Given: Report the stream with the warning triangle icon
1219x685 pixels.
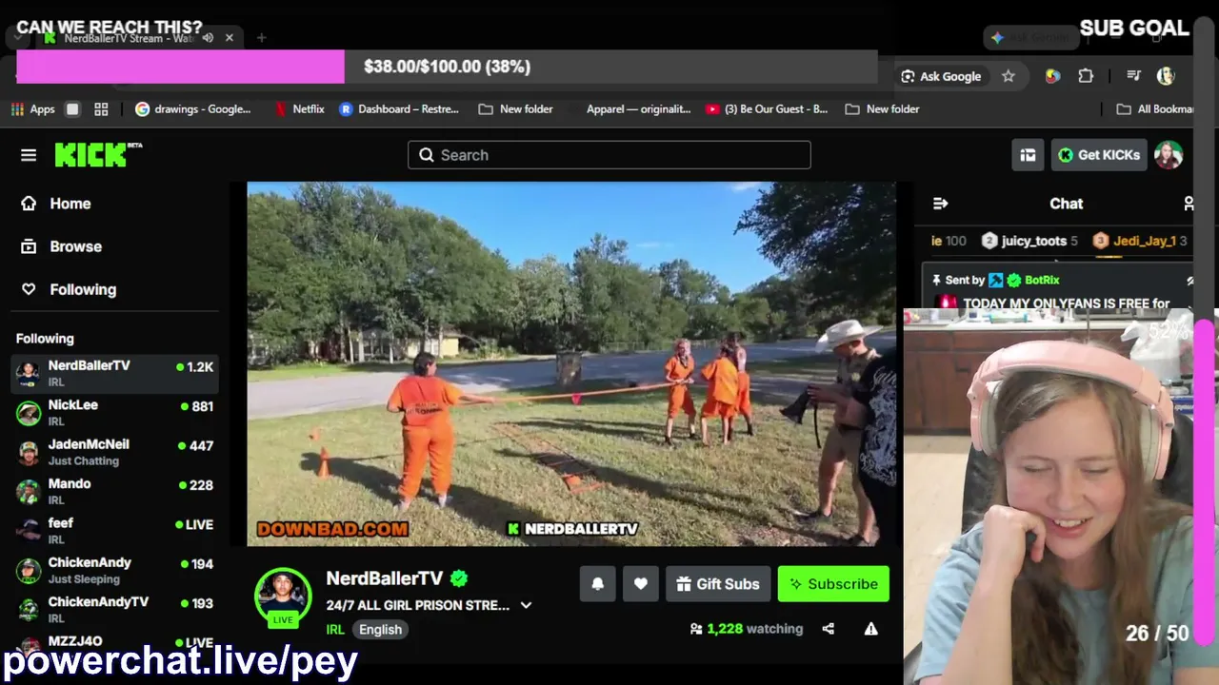Looking at the screenshot, I should tap(870, 629).
